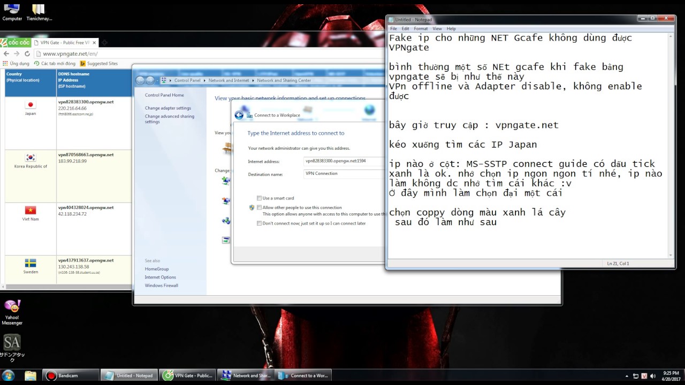Screen dimensions: 685x385
Task: Open Notepad Help menu
Action: (x=451, y=28)
